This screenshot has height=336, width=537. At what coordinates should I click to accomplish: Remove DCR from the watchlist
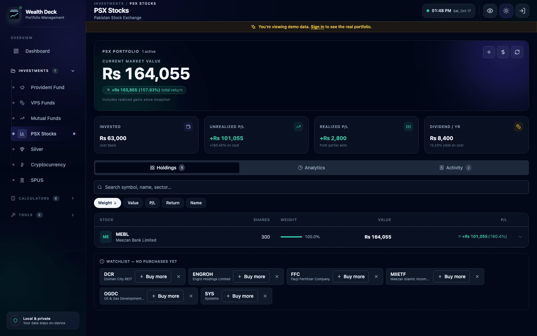[179, 277]
